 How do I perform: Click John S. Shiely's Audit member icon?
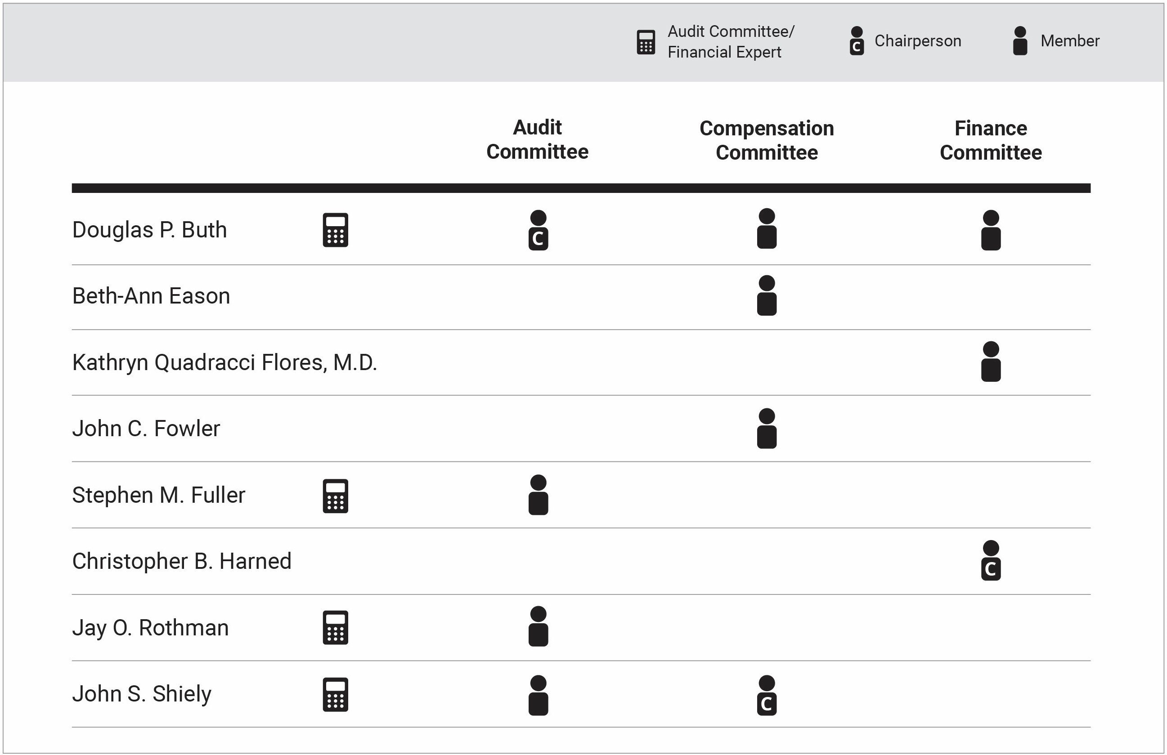(x=538, y=695)
